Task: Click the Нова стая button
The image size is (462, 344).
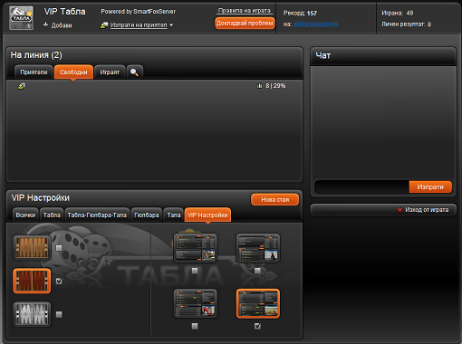Action: coord(274,199)
